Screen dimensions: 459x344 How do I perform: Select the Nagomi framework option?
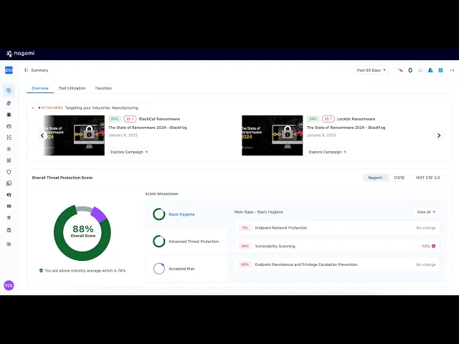point(375,178)
